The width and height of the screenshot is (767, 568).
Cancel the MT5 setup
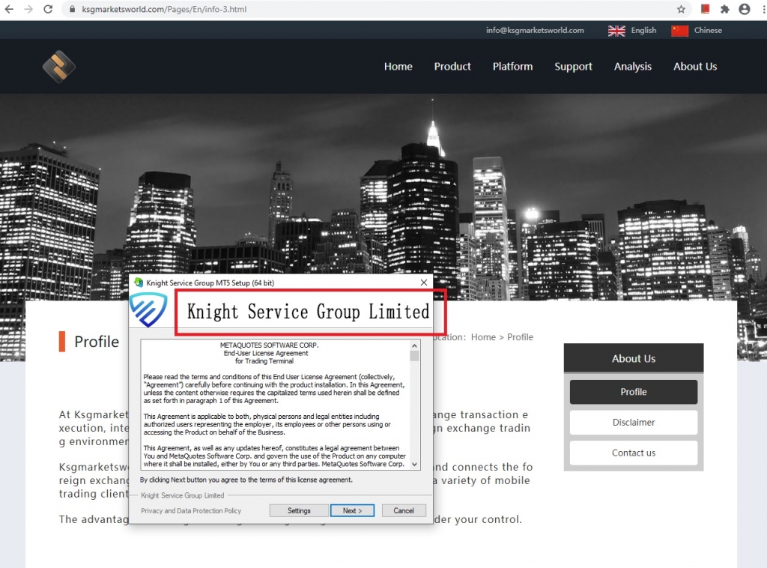[404, 510]
